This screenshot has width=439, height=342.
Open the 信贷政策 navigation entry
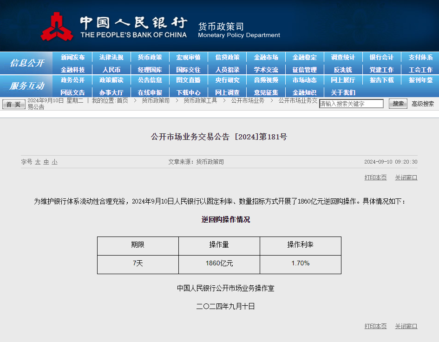pos(227,58)
